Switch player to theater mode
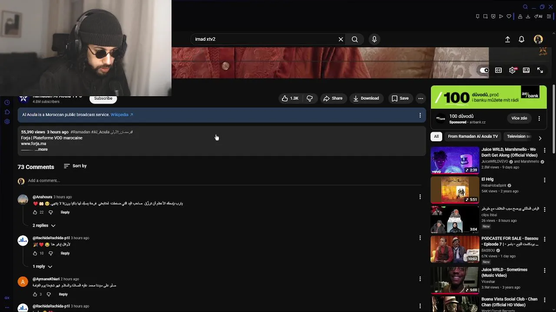The image size is (556, 312). 526,70
